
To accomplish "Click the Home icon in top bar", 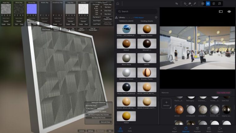I will pos(118,3).
